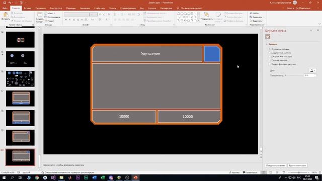Open Visual Studio from the taskbar
The height and width of the screenshot is (181, 322).
pyautogui.click(x=53, y=177)
